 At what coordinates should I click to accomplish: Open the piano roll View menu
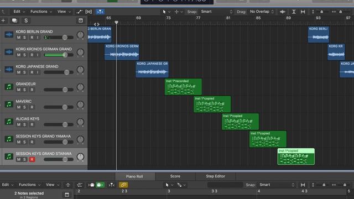pyautogui.click(x=53, y=185)
